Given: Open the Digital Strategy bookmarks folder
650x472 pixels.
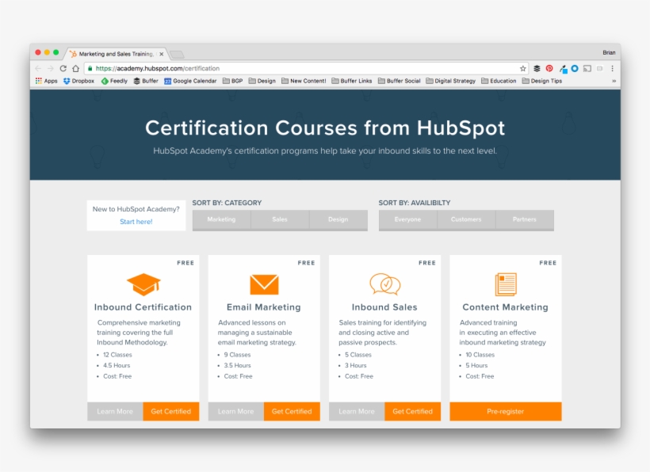Looking at the screenshot, I should [450, 81].
